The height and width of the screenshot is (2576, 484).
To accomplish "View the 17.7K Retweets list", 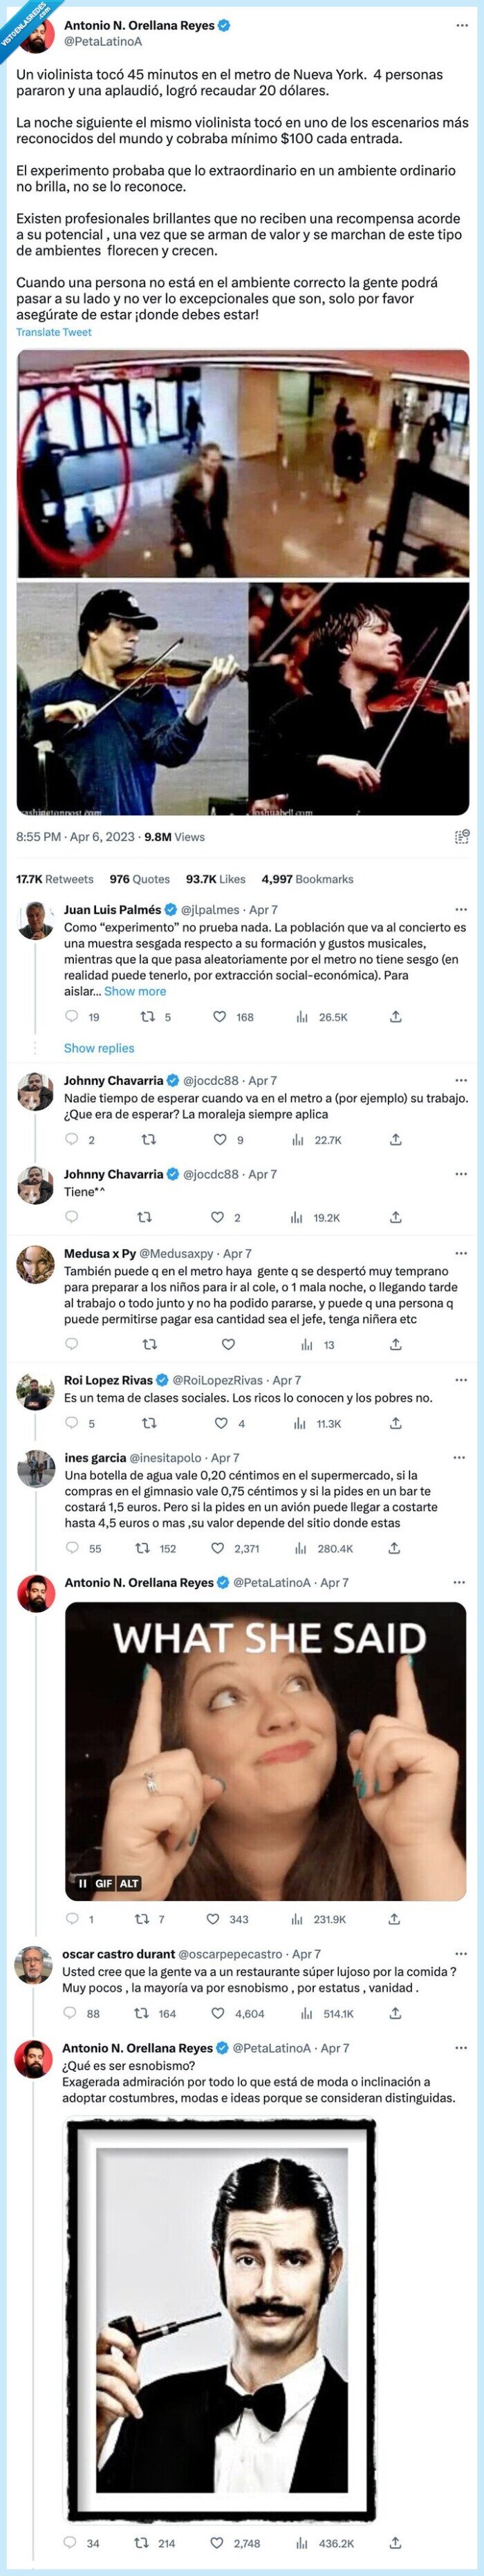I will click(54, 879).
